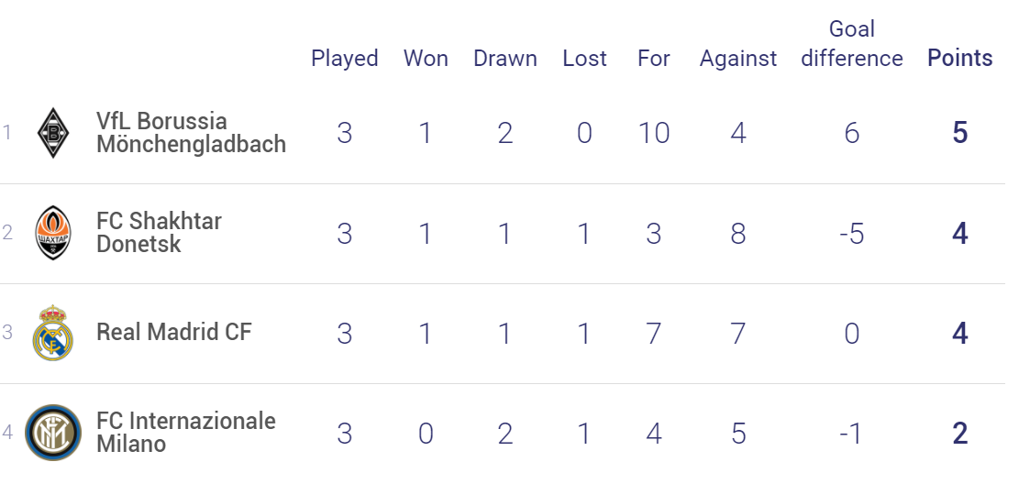Image resolution: width=1019 pixels, height=484 pixels.
Task: Open VfL Borussia Mönchengladbach team link
Action: tap(191, 133)
